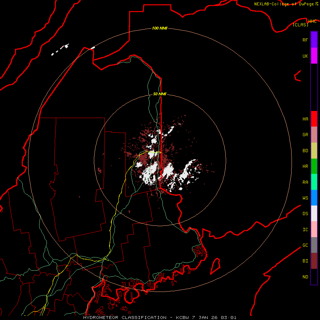Click the KCBW radar site identifier
The height and width of the screenshot is (320, 320).
click(182, 318)
